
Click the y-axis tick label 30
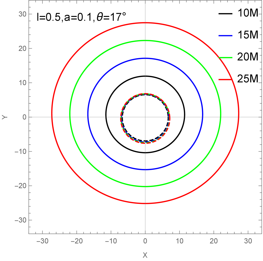point(23,14)
